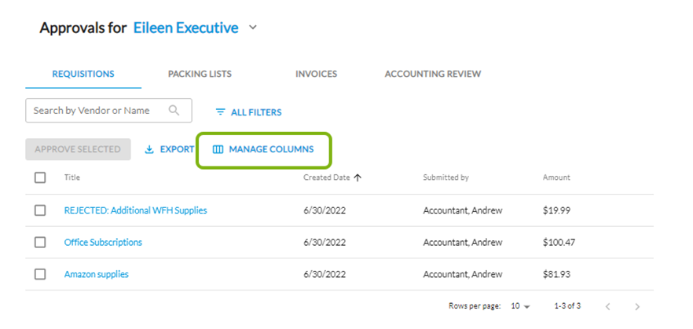Screen dimensions: 693x329
Task: Tick the Amazon supplies row checkbox
Action: [x=40, y=274]
